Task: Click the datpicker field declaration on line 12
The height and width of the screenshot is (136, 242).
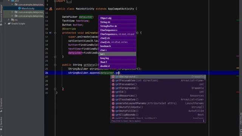Action: pos(86,17)
